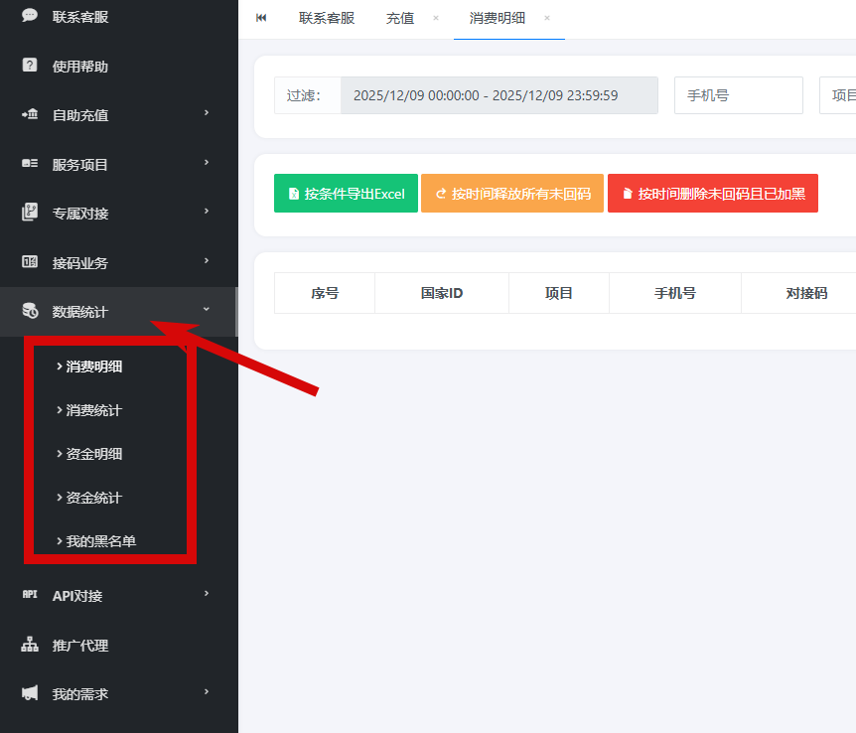Click the skip-to-first tab icon
The height and width of the screenshot is (733, 856).
point(261,18)
